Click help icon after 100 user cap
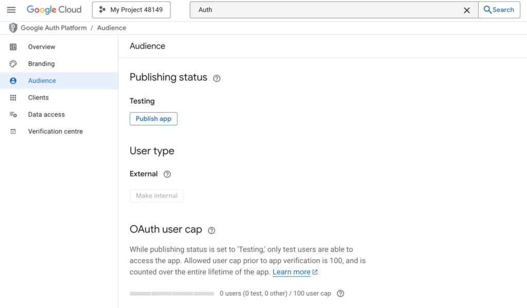527x308 pixels. (341, 294)
